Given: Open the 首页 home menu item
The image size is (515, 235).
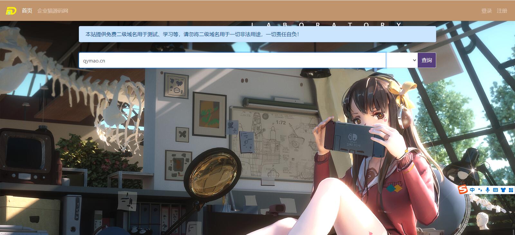Looking at the screenshot, I should pyautogui.click(x=27, y=11).
